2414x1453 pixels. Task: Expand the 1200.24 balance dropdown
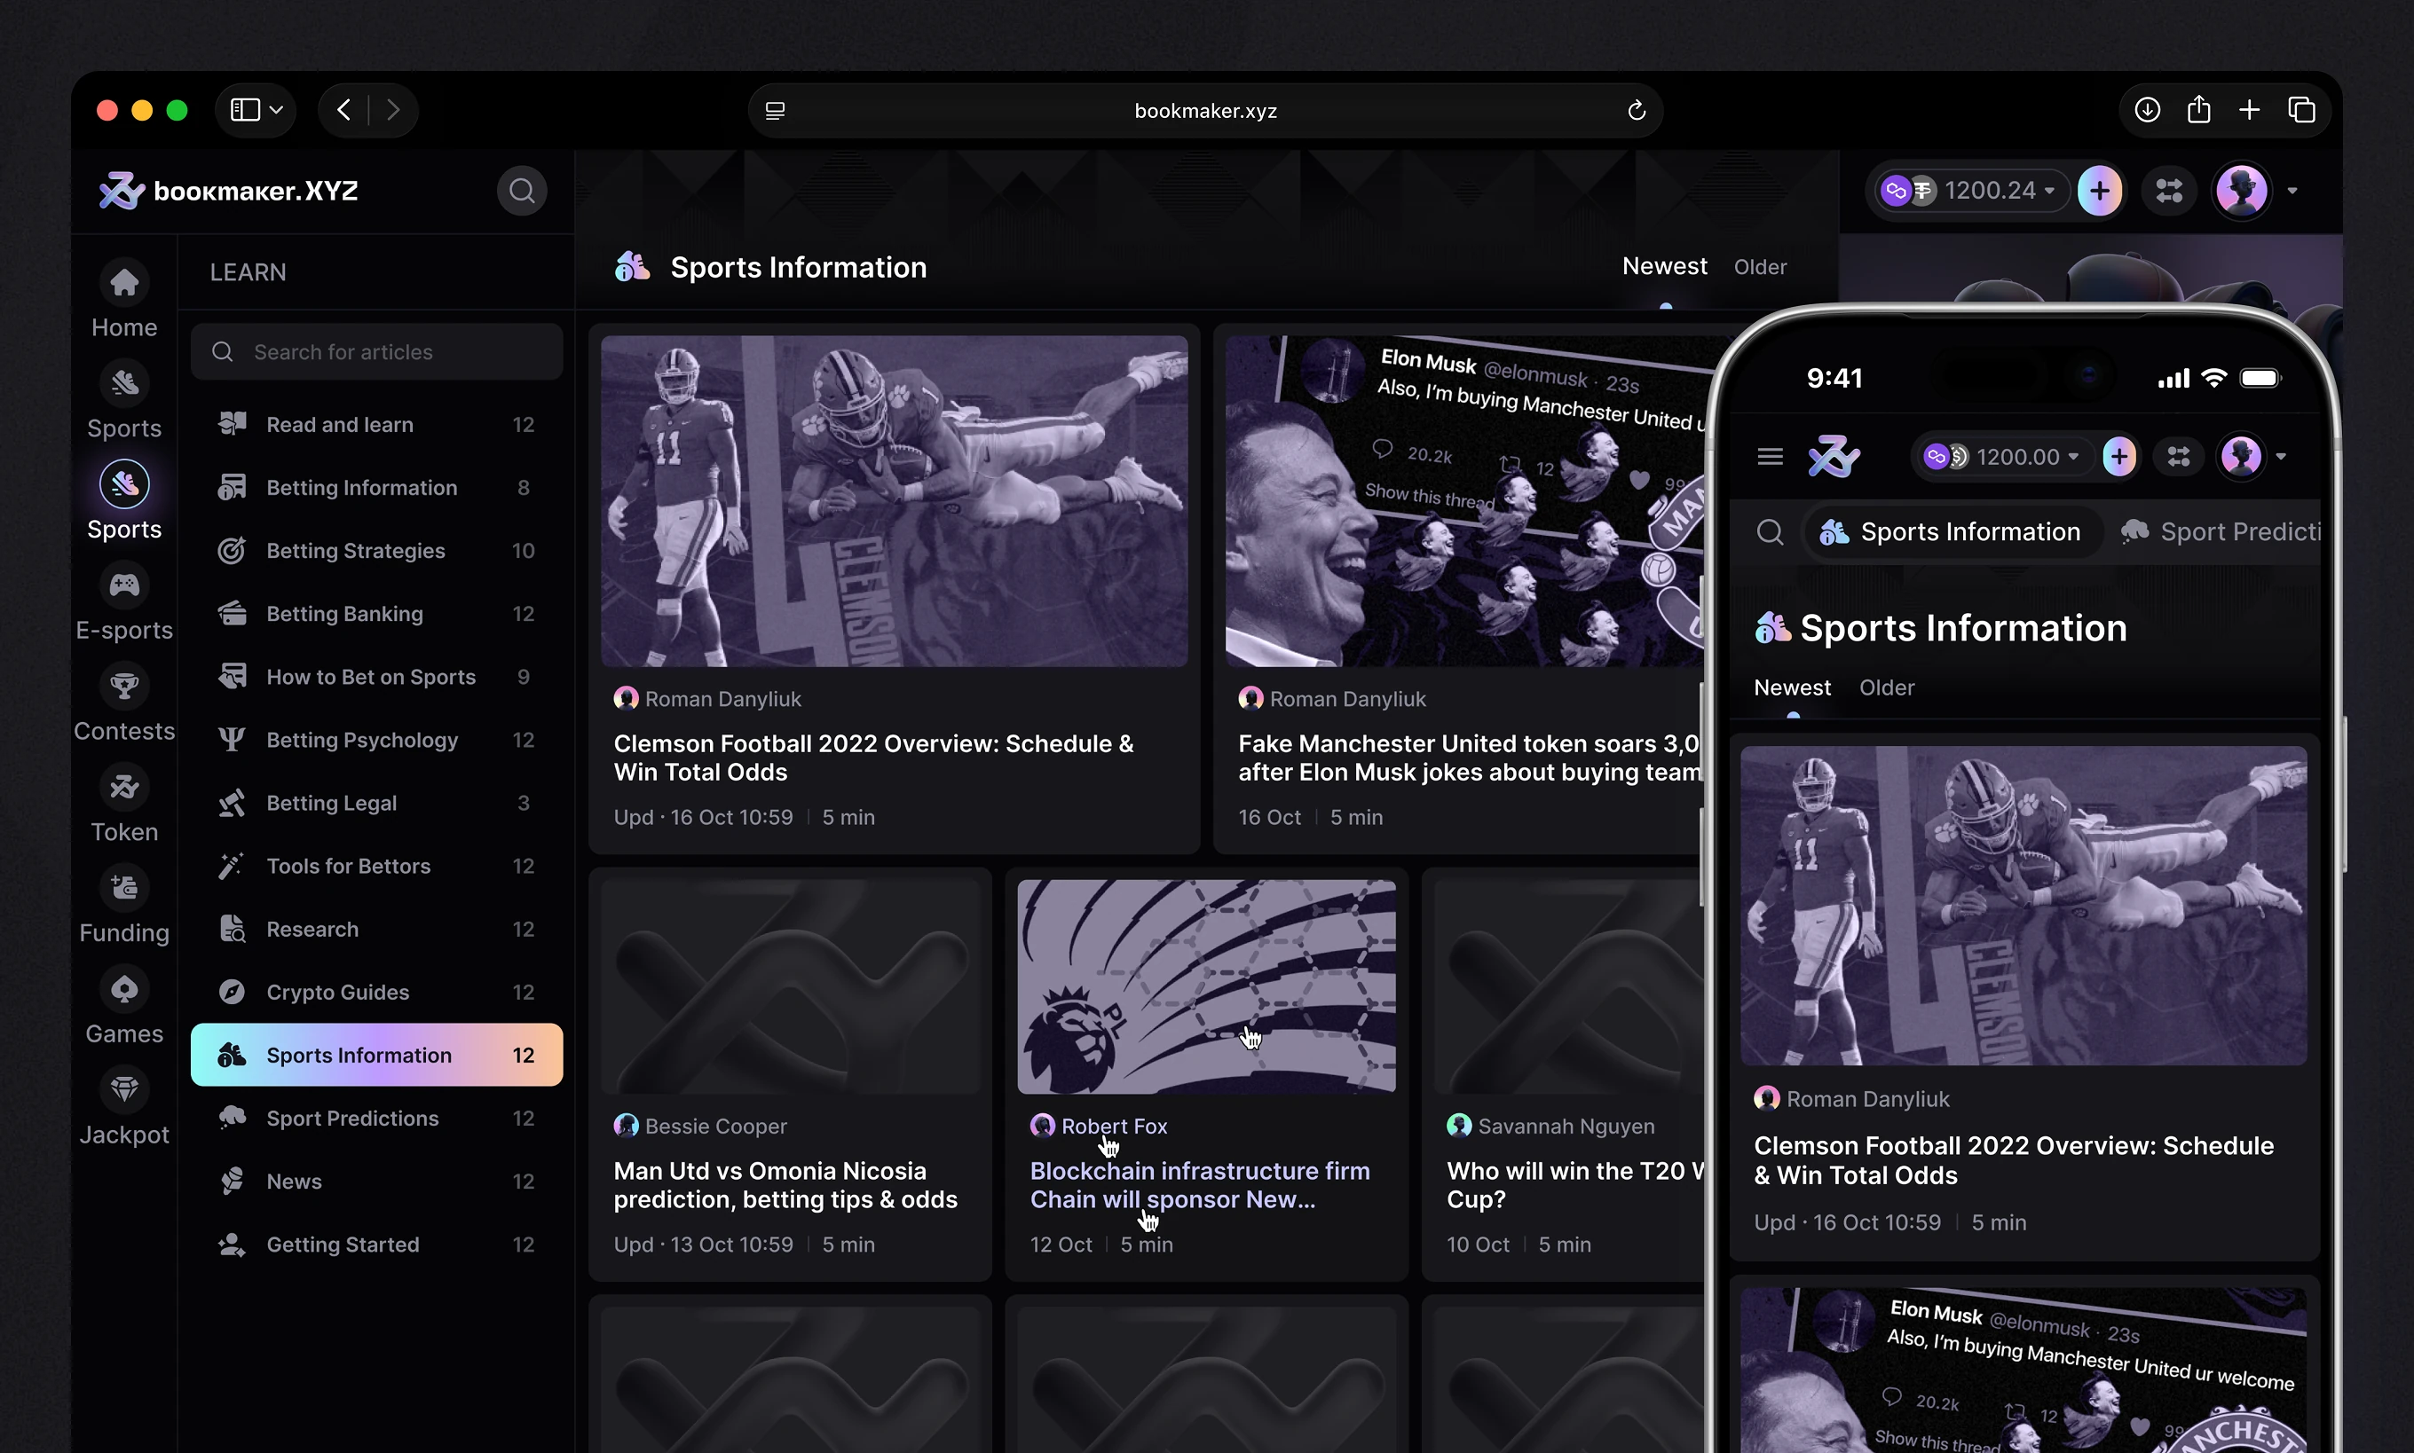pos(2048,191)
